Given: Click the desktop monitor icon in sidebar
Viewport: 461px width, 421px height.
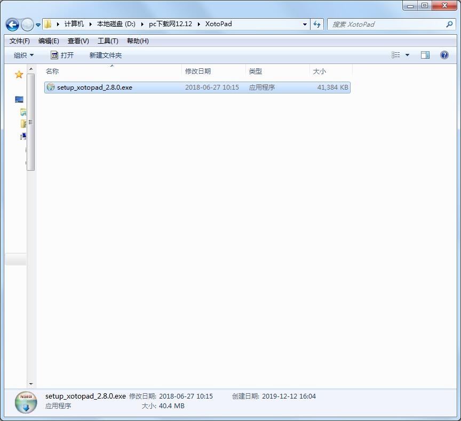Looking at the screenshot, I should (19, 99).
